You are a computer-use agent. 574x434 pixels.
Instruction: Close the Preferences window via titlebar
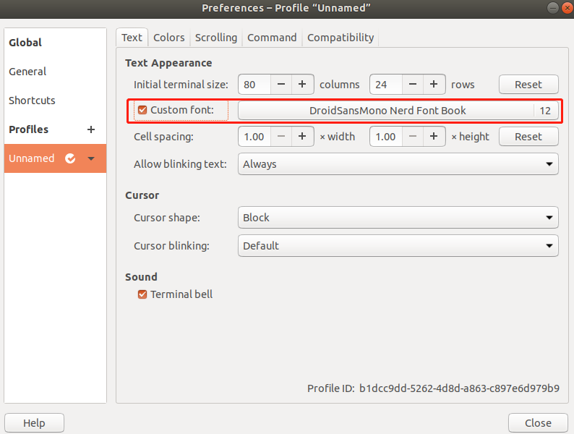(567, 8)
